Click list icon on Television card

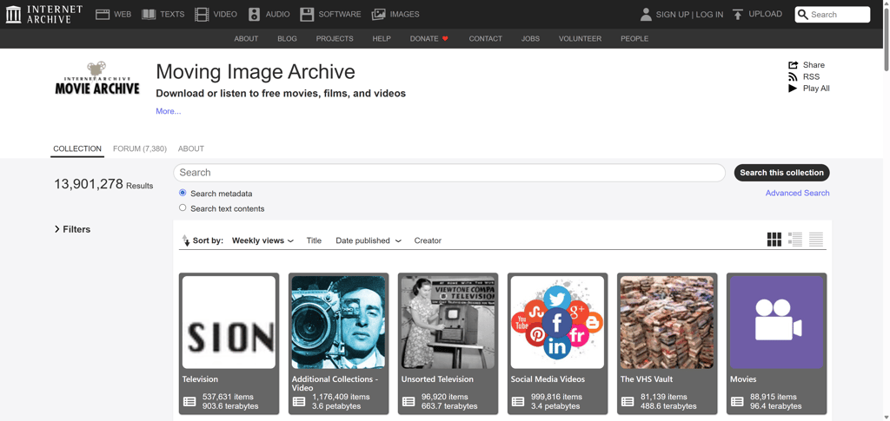point(189,401)
